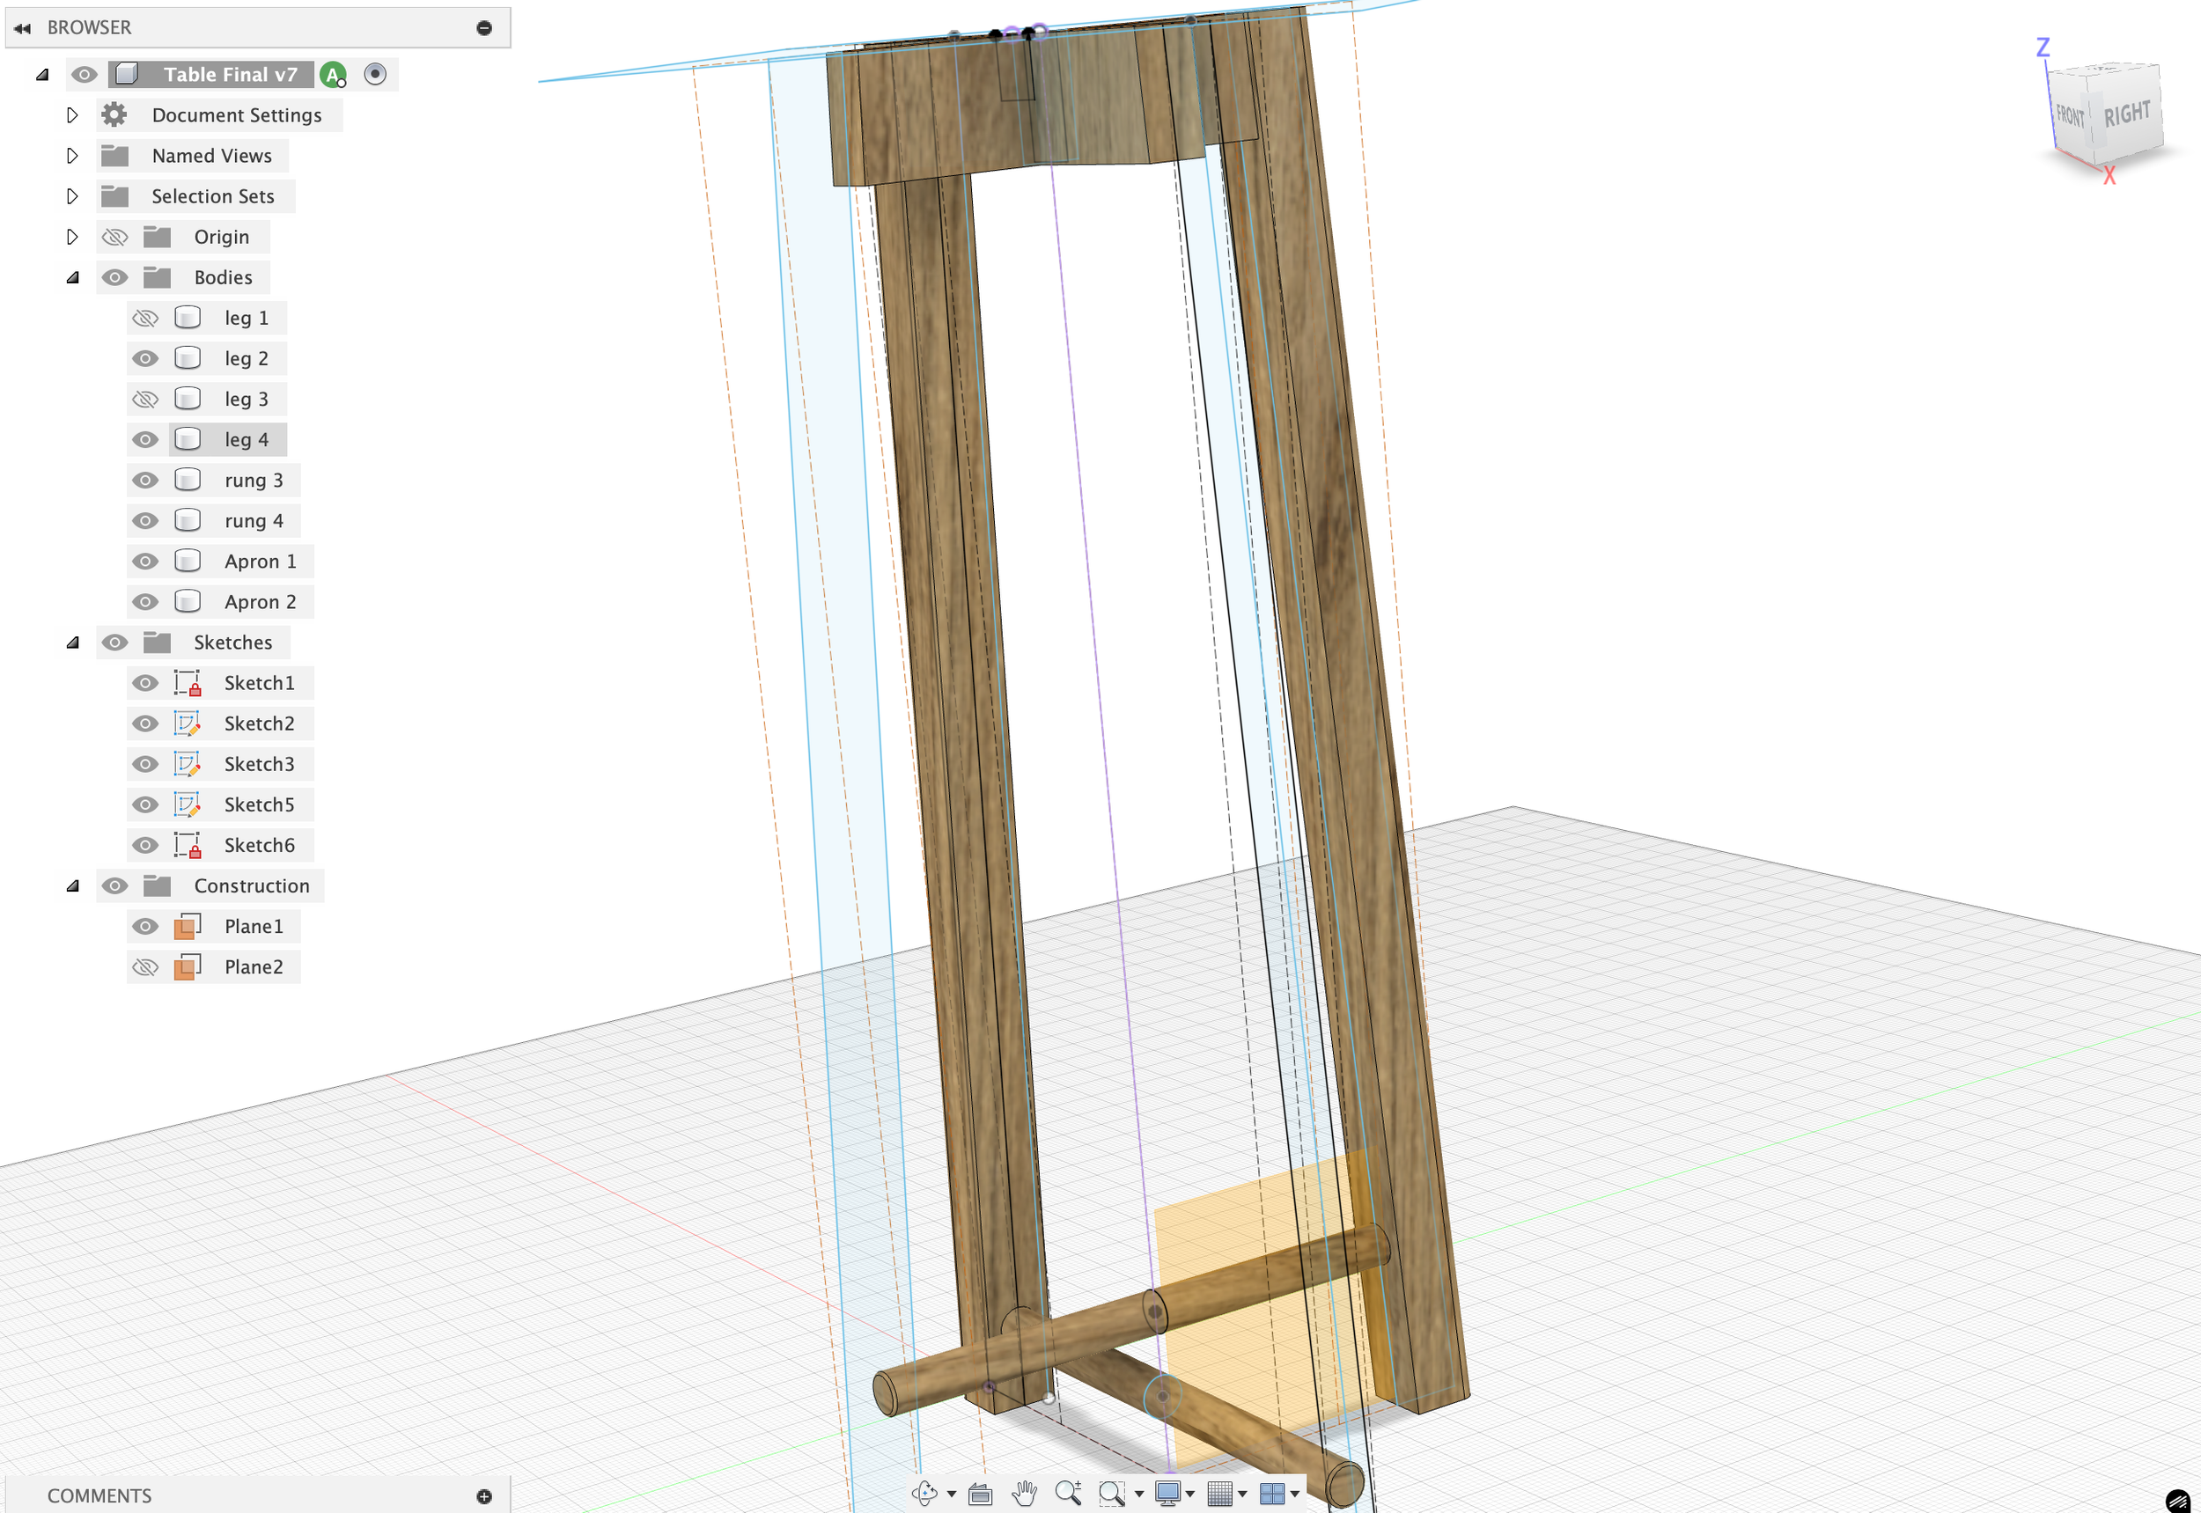This screenshot has height=1513, width=2201.
Task: Click the Look At icon
Action: point(980,1495)
